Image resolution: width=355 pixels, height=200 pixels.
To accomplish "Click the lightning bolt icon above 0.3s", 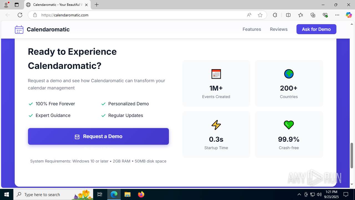I will point(216,125).
